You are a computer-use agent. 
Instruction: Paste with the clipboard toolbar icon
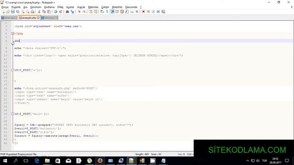point(49,12)
